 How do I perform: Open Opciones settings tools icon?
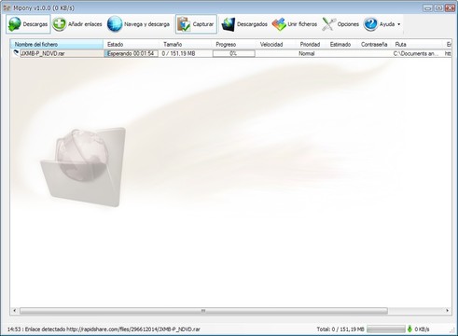pos(328,24)
